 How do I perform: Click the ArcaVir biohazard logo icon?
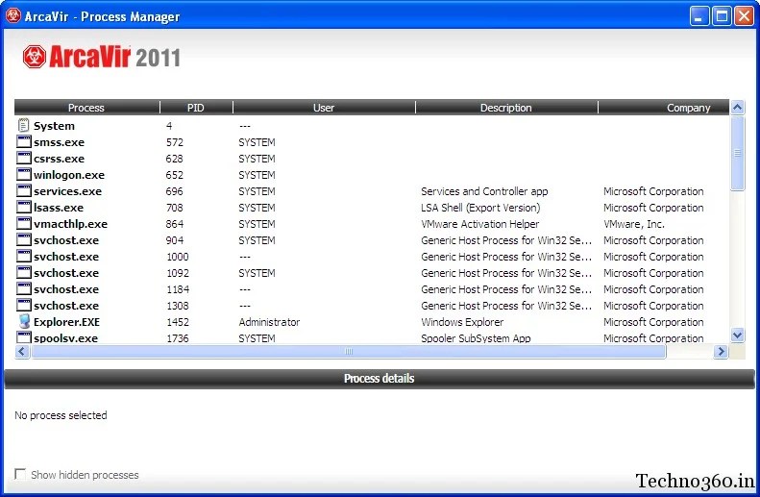pyautogui.click(x=35, y=57)
